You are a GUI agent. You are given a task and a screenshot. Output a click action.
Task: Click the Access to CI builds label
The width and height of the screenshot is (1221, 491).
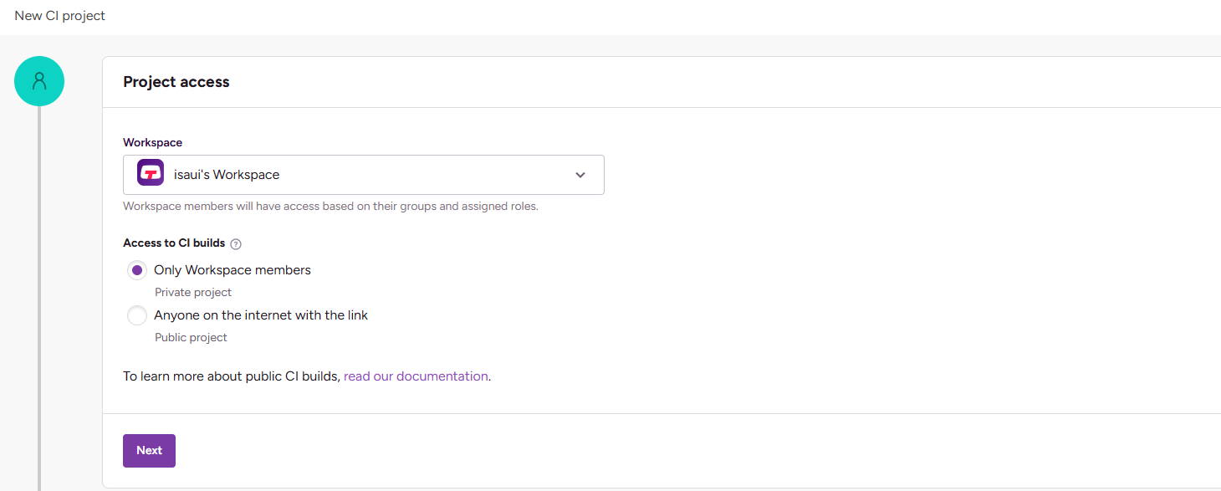pos(174,243)
